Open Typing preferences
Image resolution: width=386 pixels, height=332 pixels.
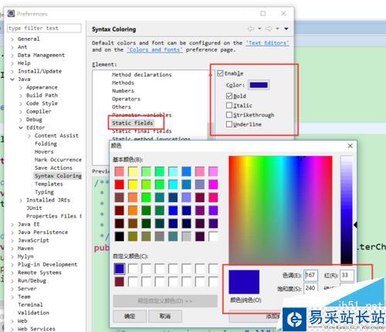(44, 192)
